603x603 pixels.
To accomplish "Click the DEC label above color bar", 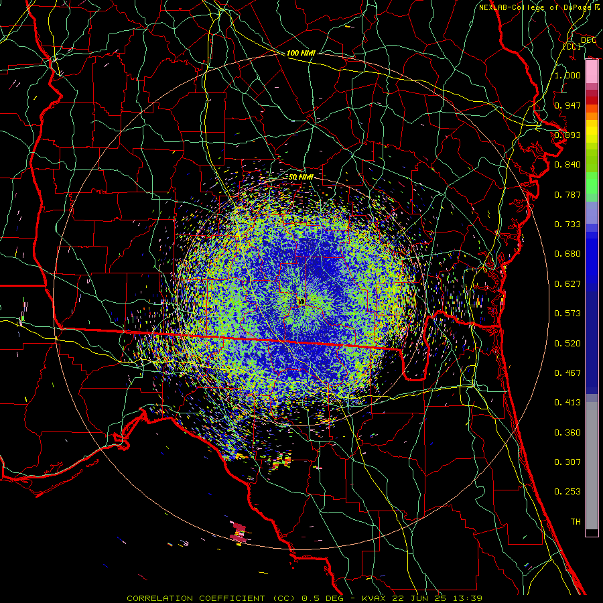I will point(588,40).
